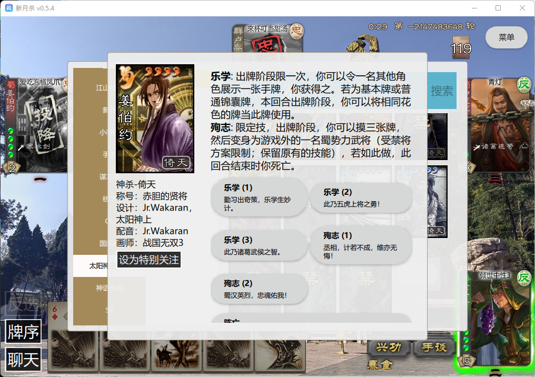Click the upper 倚天 general thumbnail behind dialog
The height and width of the screenshot is (377, 535).
pos(437,136)
